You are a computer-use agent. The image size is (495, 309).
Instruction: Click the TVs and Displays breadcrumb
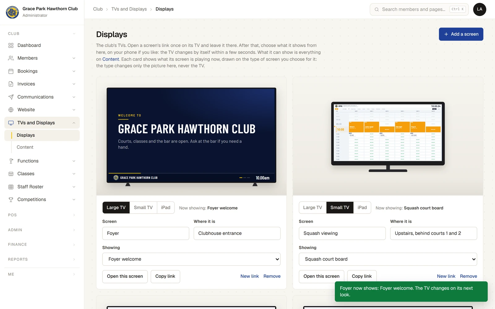point(129,9)
